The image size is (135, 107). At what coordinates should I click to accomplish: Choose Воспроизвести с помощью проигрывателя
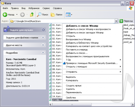92,56
